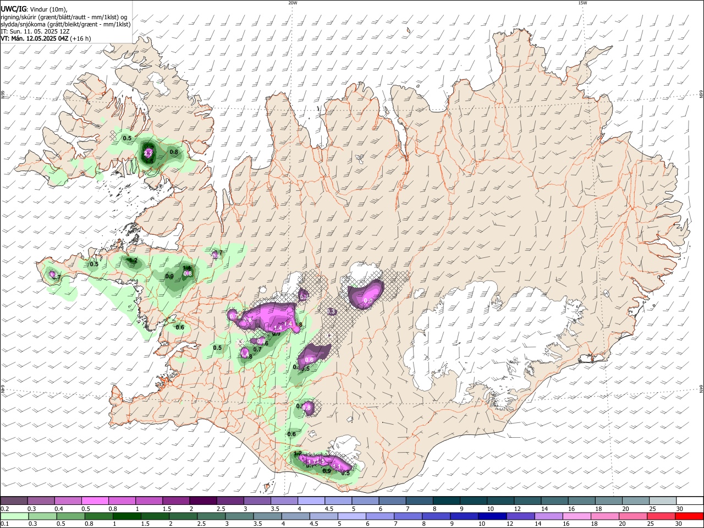Click the valid time 'VT: Mán. 12.05.2025 04Z'

[34, 38]
